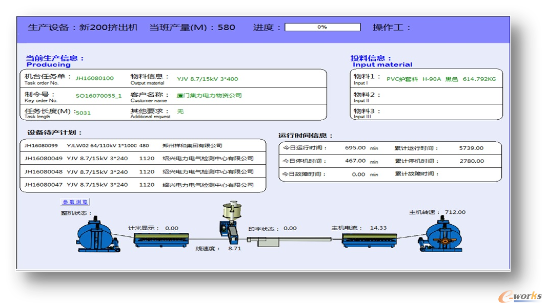
Task: Click 主机转速 value 712.00
Action: pos(455,212)
